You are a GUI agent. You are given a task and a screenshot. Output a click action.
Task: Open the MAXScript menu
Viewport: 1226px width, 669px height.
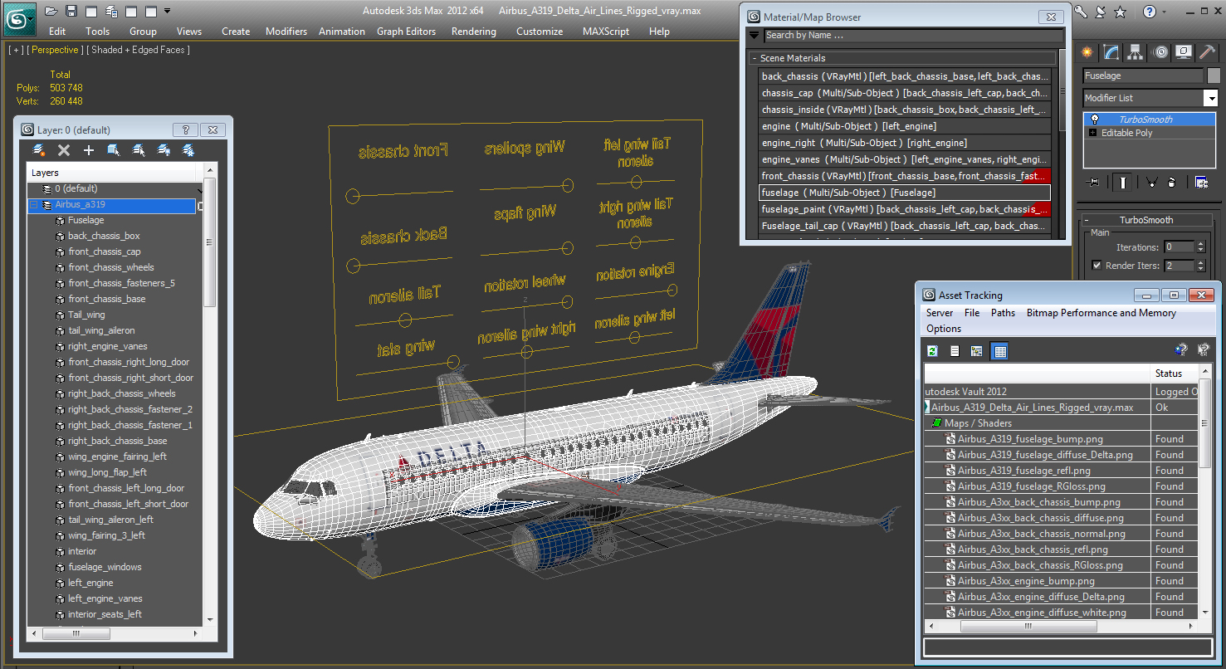coord(606,32)
